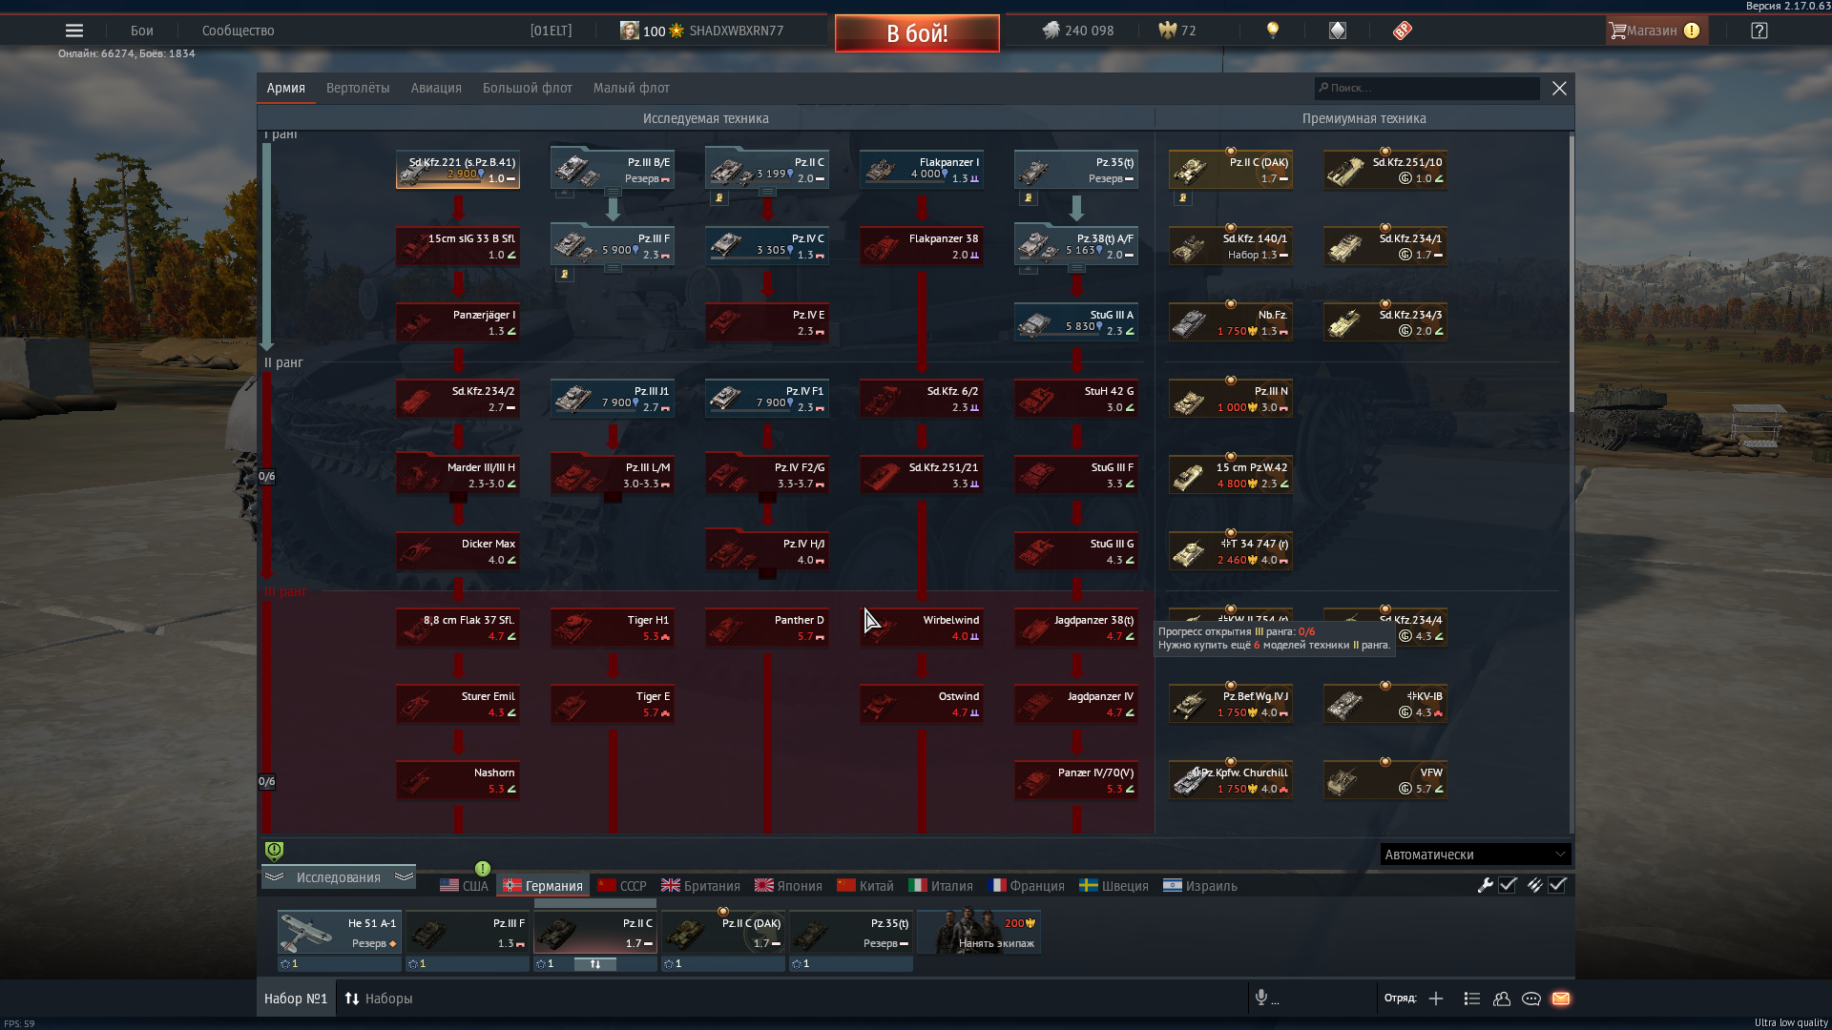Image resolution: width=1832 pixels, height=1030 pixels.
Task: Enable automatic ammo refill checkbox
Action: (1557, 885)
